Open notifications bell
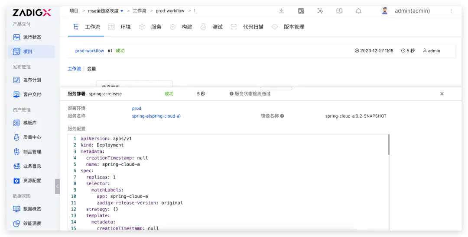Screen dimensions: 468x237 [x=358, y=11]
